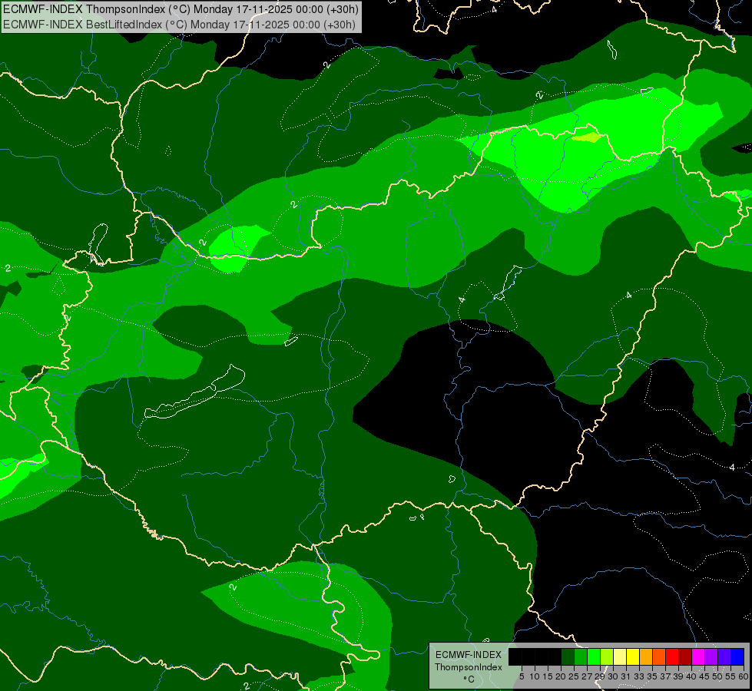Click the legend tick label 27

pos(587,676)
